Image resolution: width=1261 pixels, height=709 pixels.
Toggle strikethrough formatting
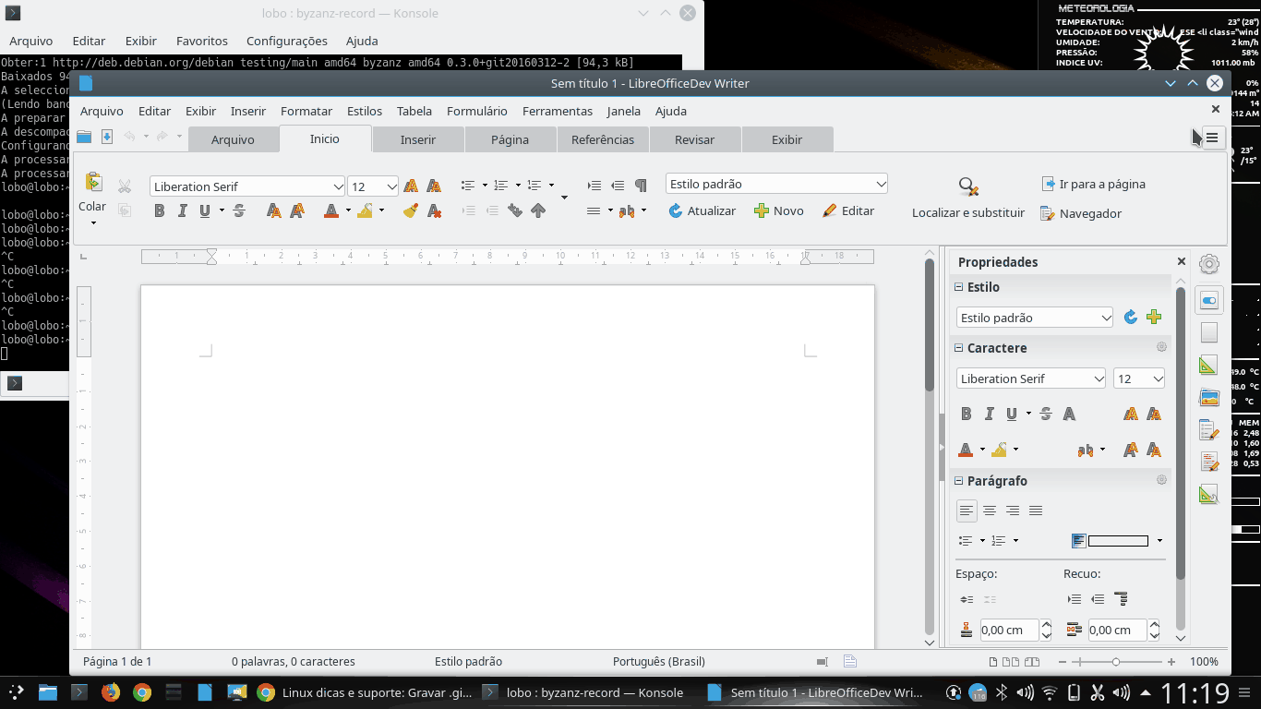point(238,210)
